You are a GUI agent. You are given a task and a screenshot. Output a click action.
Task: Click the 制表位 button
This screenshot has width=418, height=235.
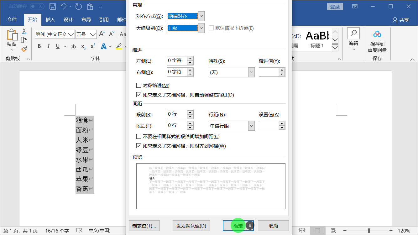(x=144, y=226)
